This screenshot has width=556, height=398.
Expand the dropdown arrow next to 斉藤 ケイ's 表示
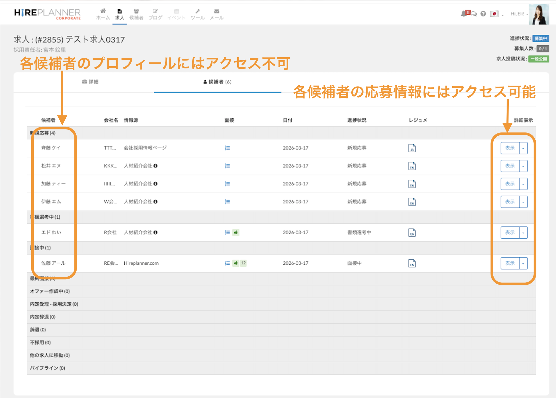coord(523,148)
